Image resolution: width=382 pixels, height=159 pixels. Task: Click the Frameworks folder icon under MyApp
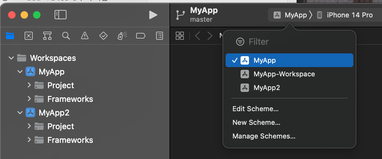tap(39, 99)
